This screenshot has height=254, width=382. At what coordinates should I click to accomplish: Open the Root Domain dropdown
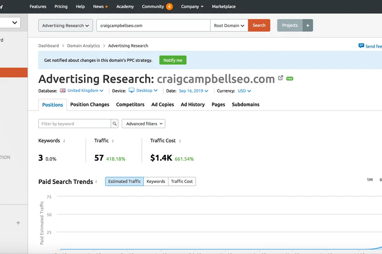click(229, 25)
